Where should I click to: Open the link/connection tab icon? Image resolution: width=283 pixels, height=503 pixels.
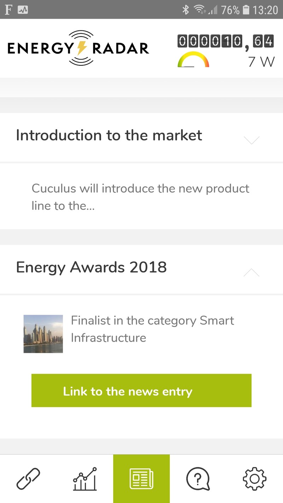click(x=28, y=479)
